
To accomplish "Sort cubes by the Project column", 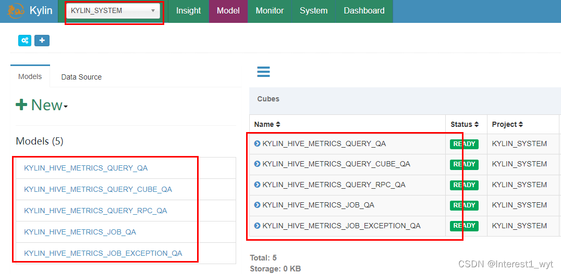I will click(507, 124).
